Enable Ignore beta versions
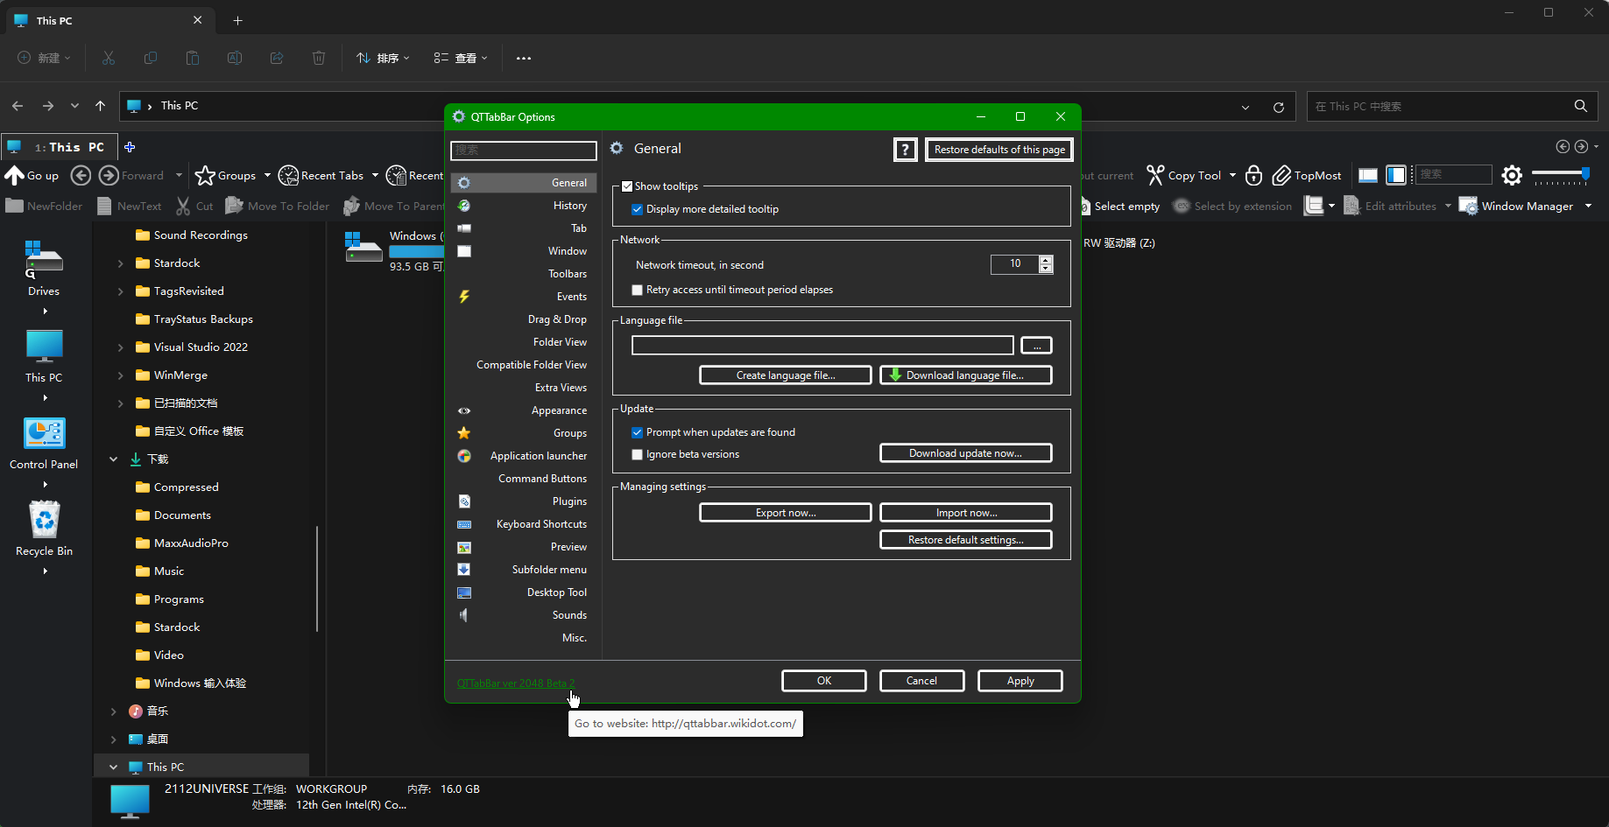1609x827 pixels. pos(637,454)
